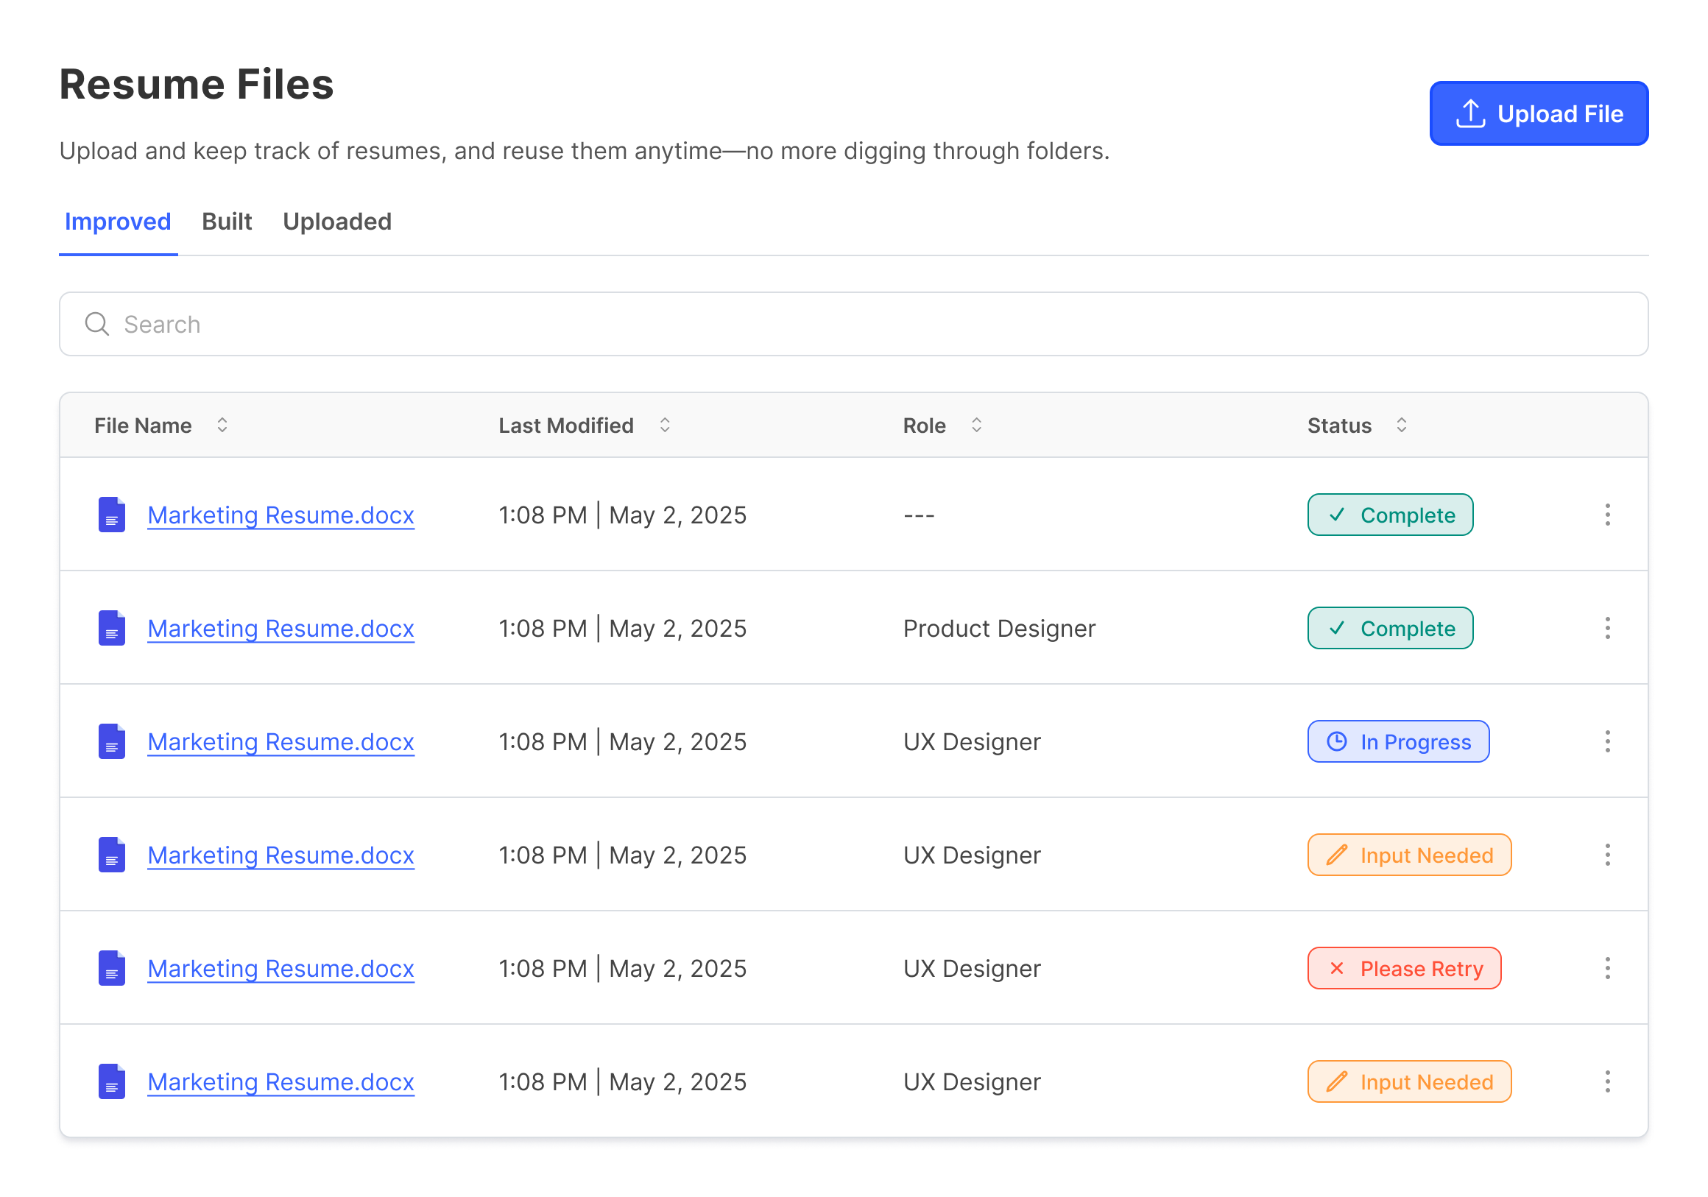Focus the Search input field

point(855,325)
